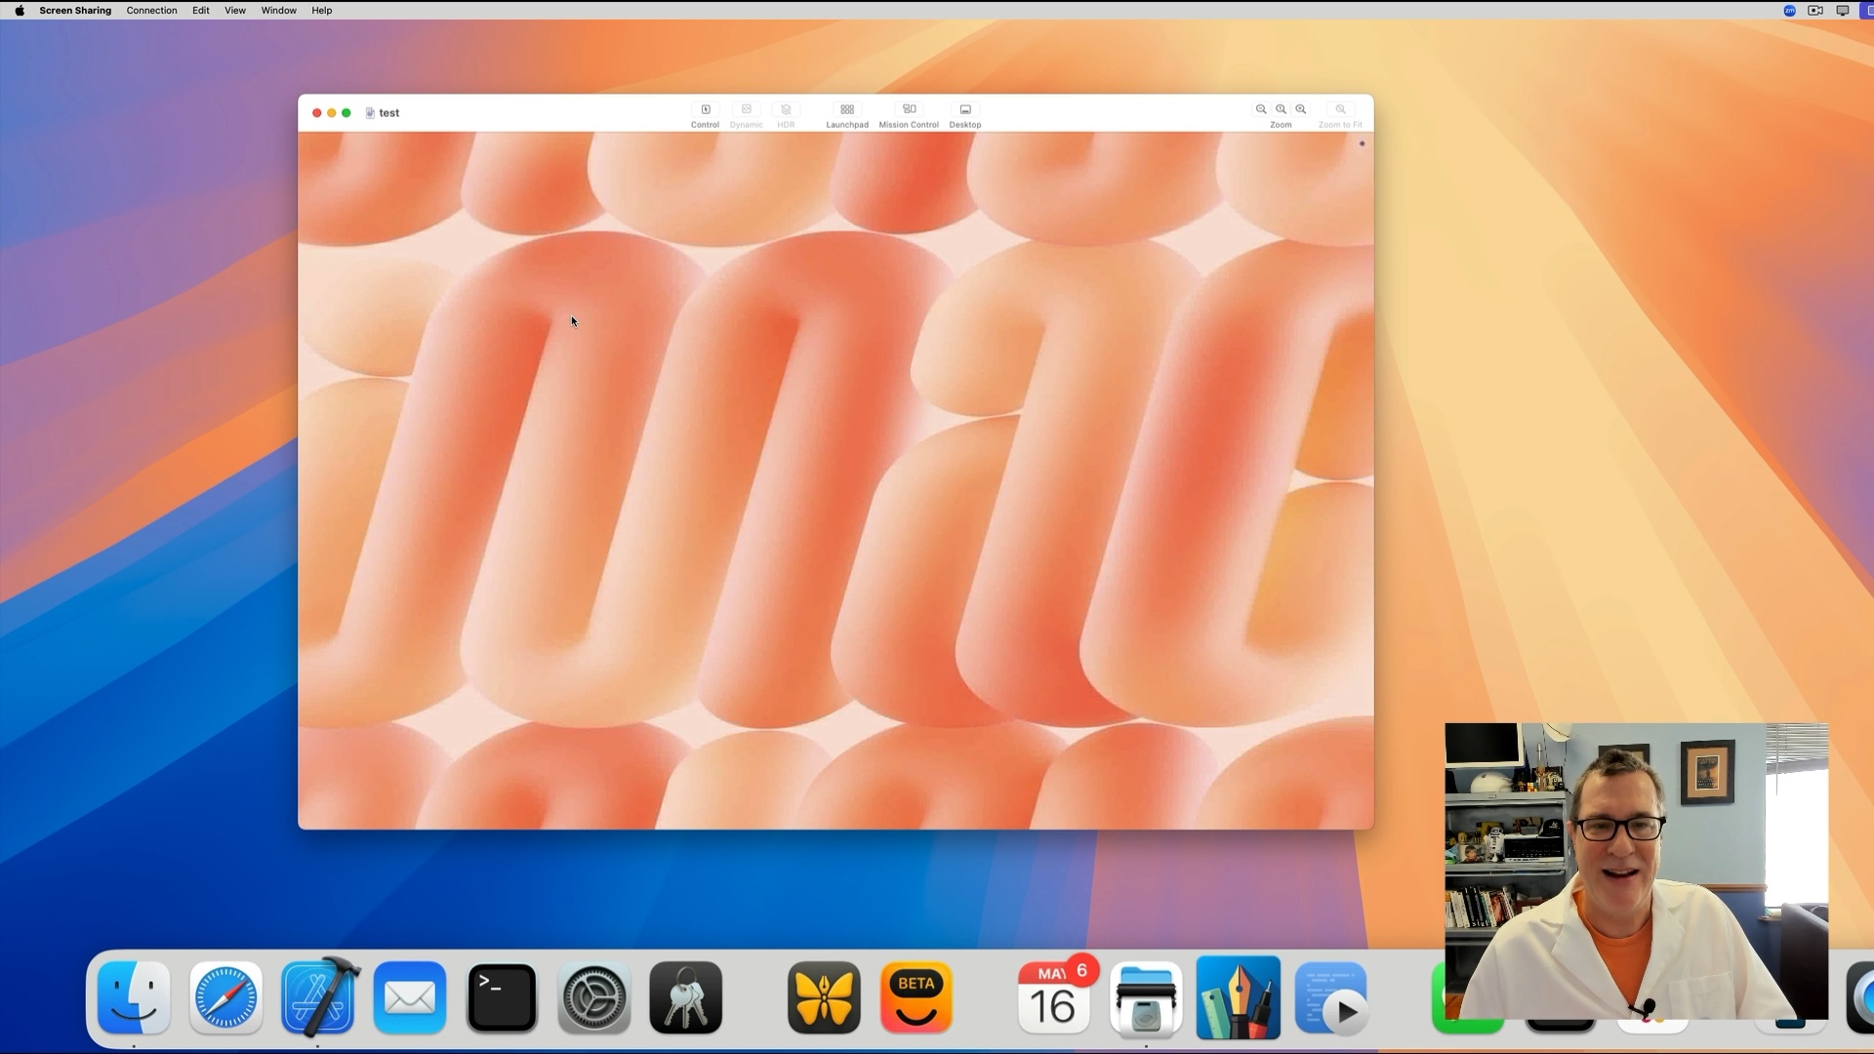Open the Window menu
The width and height of the screenshot is (1874, 1054).
[278, 11]
